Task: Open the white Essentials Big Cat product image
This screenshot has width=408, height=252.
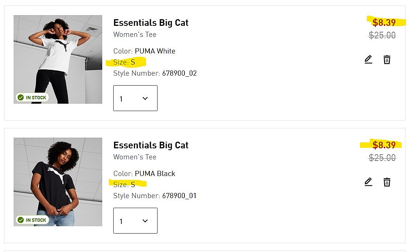Action: click(58, 59)
